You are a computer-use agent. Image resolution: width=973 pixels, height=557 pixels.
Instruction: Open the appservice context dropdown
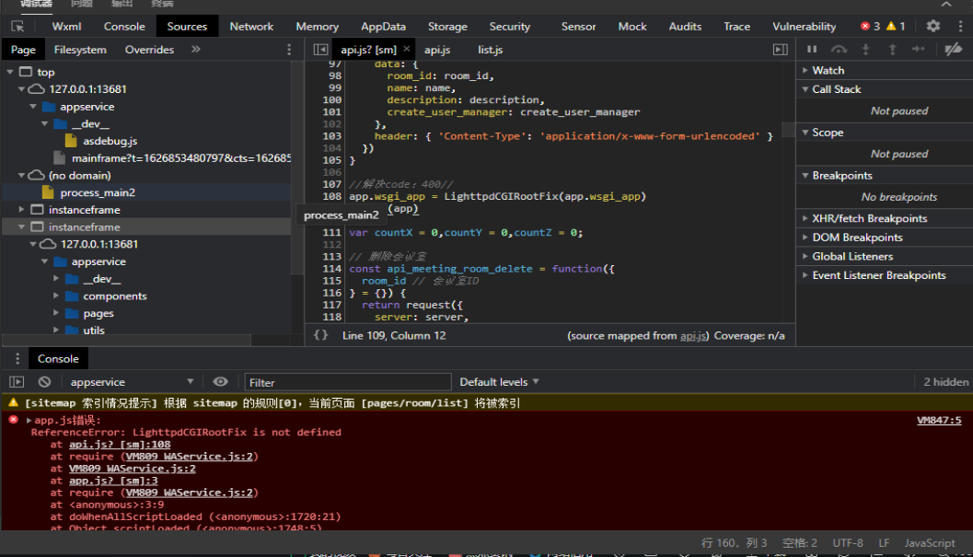click(132, 382)
